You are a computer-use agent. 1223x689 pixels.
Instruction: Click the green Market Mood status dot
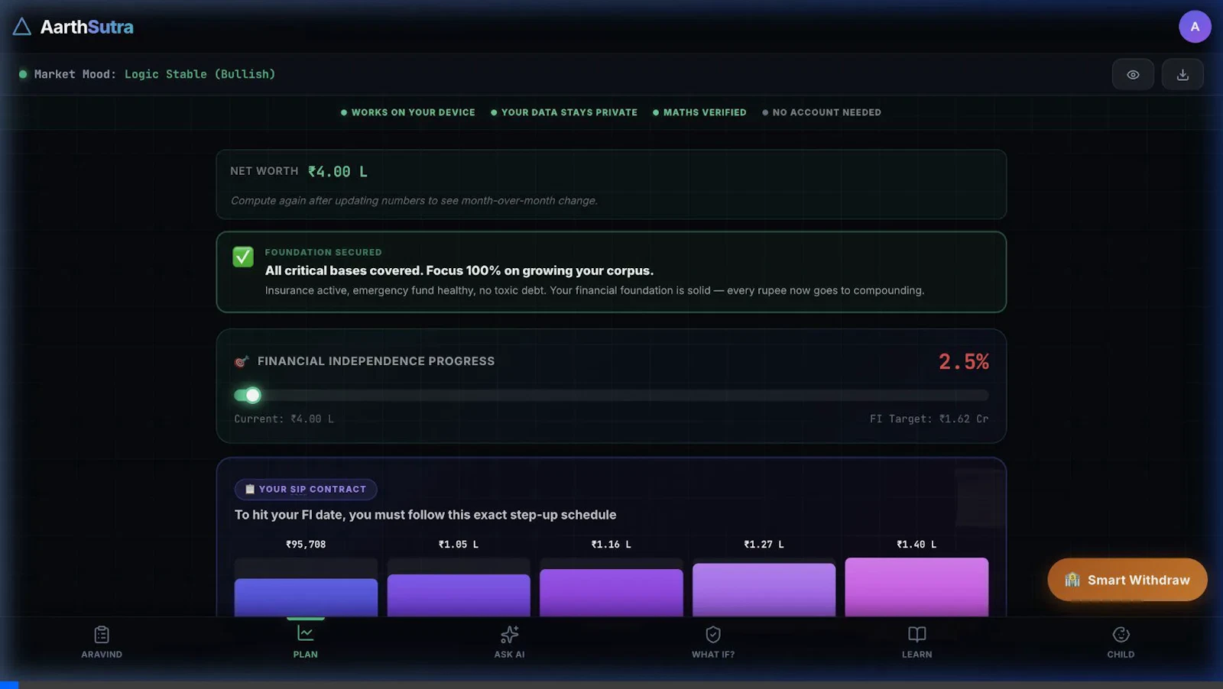pyautogui.click(x=23, y=74)
